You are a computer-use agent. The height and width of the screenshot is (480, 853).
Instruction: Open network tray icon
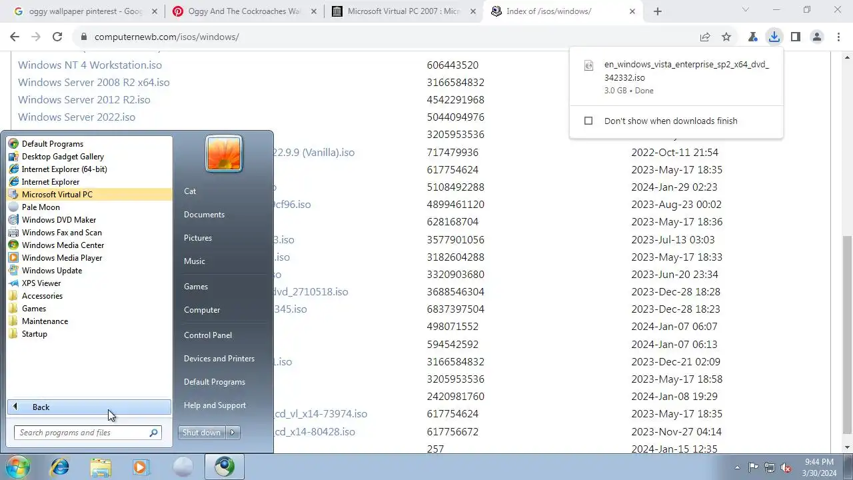(770, 467)
